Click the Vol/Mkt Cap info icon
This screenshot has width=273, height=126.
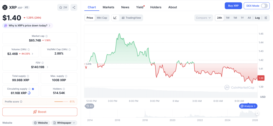pyautogui.click(x=70, y=49)
